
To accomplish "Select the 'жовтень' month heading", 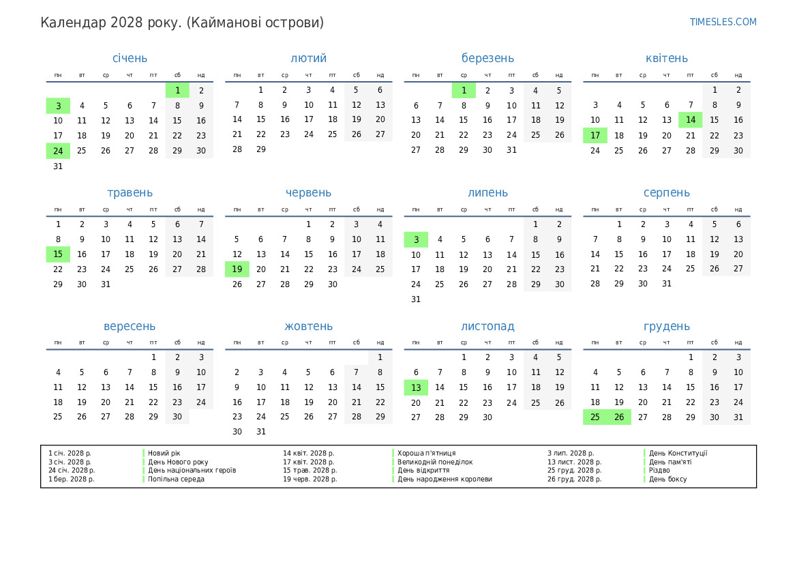I will (x=309, y=326).
